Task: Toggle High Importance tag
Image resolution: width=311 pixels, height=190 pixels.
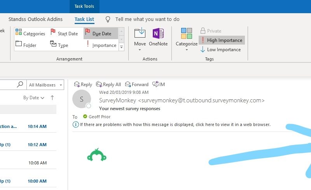Action: pos(222,40)
